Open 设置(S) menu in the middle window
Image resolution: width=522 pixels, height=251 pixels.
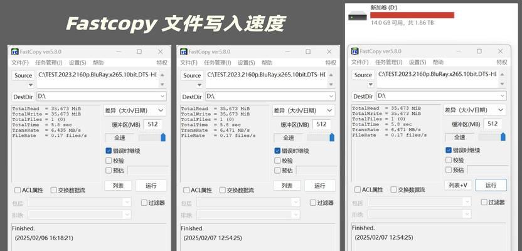pyautogui.click(x=247, y=63)
